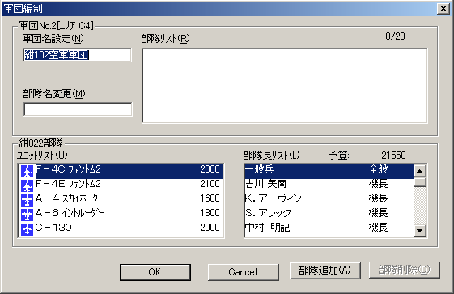
Task: Confirm with the OK button
Action: click(x=155, y=272)
